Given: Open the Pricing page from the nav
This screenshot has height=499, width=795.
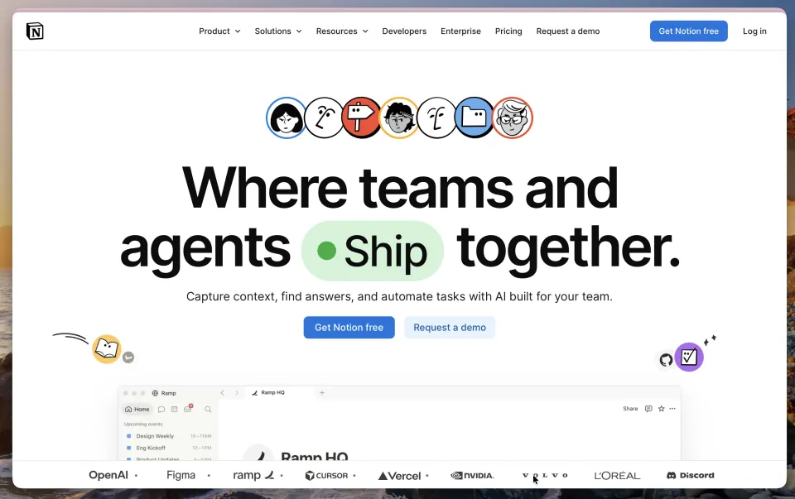Looking at the screenshot, I should point(508,31).
